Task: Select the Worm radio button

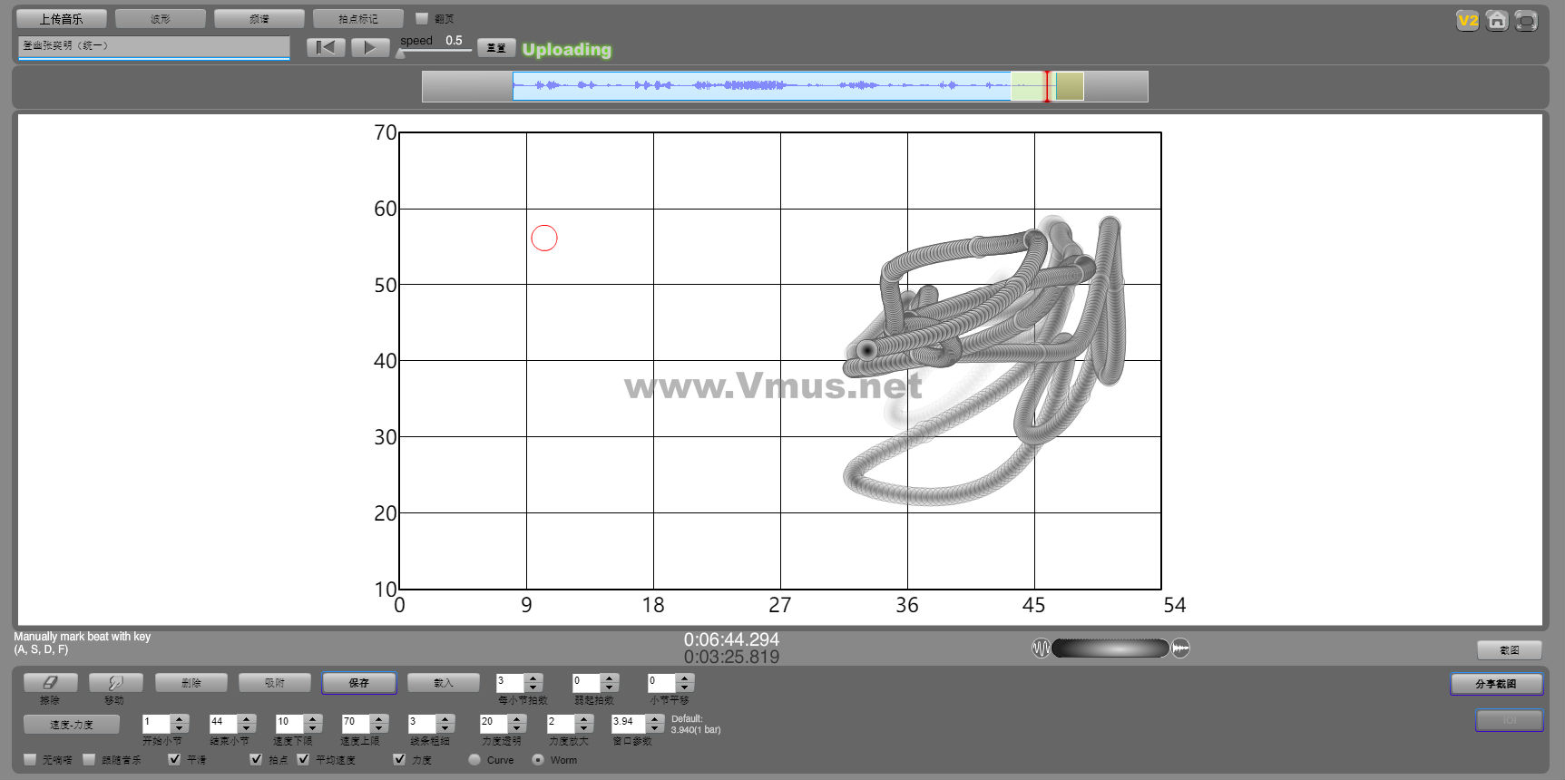Action: pyautogui.click(x=538, y=759)
